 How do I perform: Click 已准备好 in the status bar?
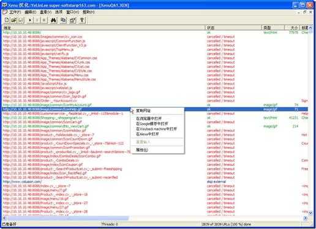tap(9, 224)
